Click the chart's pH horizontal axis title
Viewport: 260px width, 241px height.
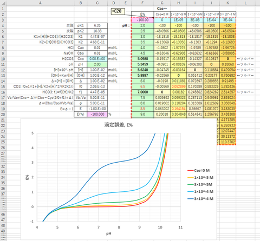[109, 233]
